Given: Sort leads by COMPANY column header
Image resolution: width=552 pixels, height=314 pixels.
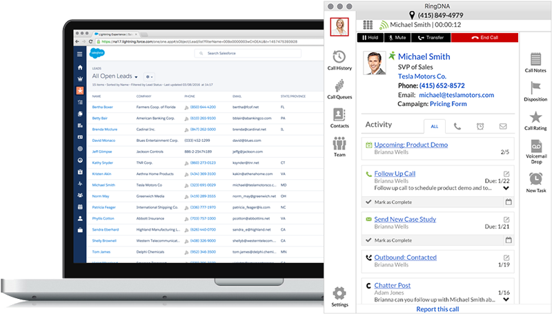Looking at the screenshot, I should pos(144,96).
